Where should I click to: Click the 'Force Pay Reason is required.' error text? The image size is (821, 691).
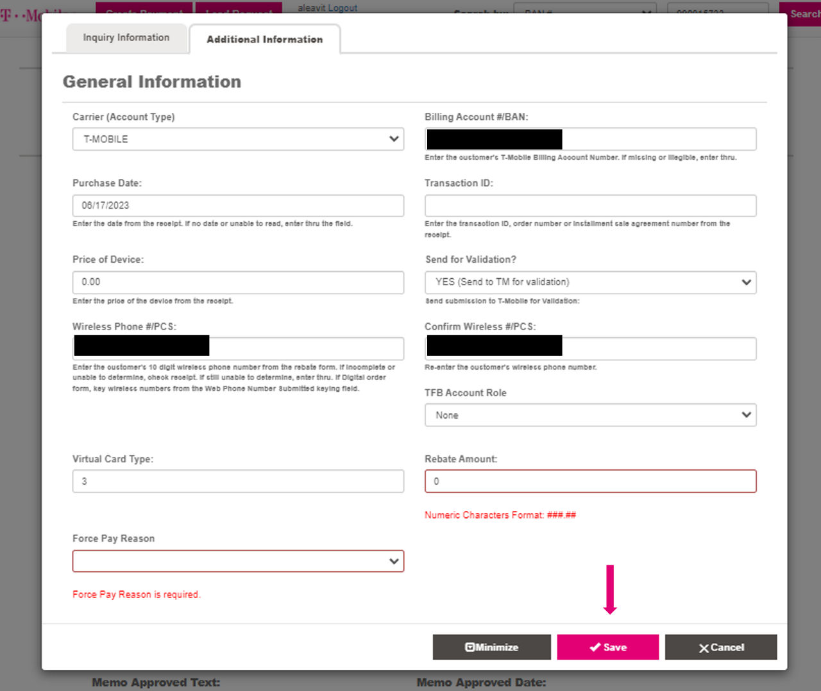[x=137, y=594]
